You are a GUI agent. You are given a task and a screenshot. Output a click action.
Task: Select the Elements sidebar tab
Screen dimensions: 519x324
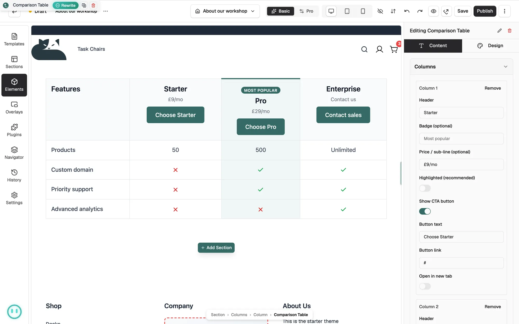click(14, 85)
